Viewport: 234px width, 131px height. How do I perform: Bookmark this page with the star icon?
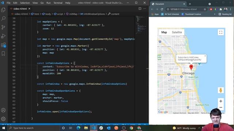(205, 9)
